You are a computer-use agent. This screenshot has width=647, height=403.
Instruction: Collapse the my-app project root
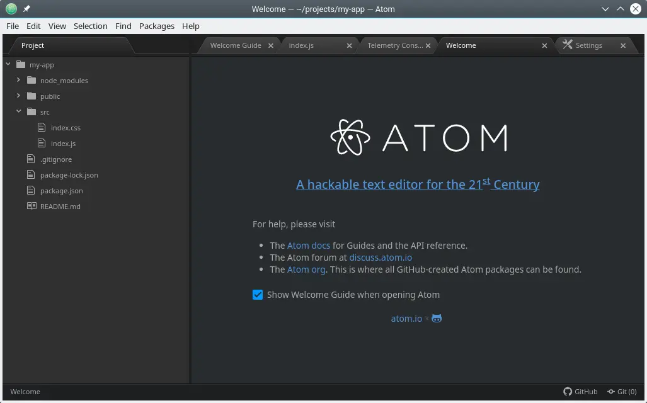click(x=8, y=64)
